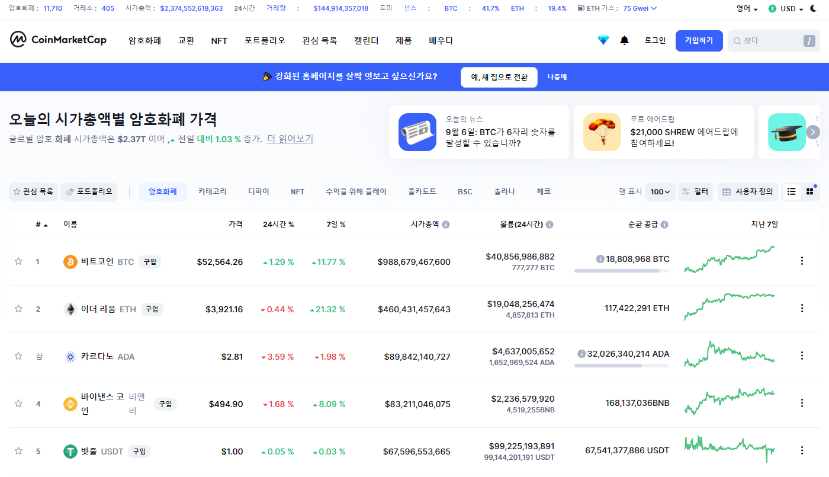Viewport: 829px width, 477px height.
Task: Expand ETH gas 75 Gwei dropdown
Action: coord(640,8)
